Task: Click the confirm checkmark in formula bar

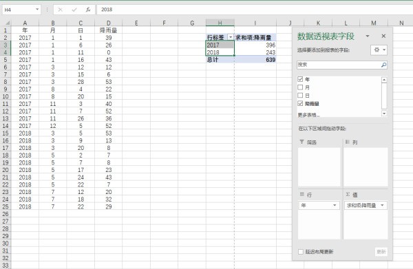Action: pyautogui.click(x=74, y=10)
